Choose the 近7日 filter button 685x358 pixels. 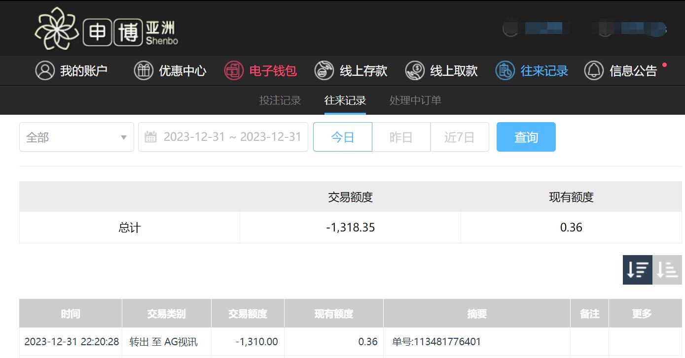[460, 137]
